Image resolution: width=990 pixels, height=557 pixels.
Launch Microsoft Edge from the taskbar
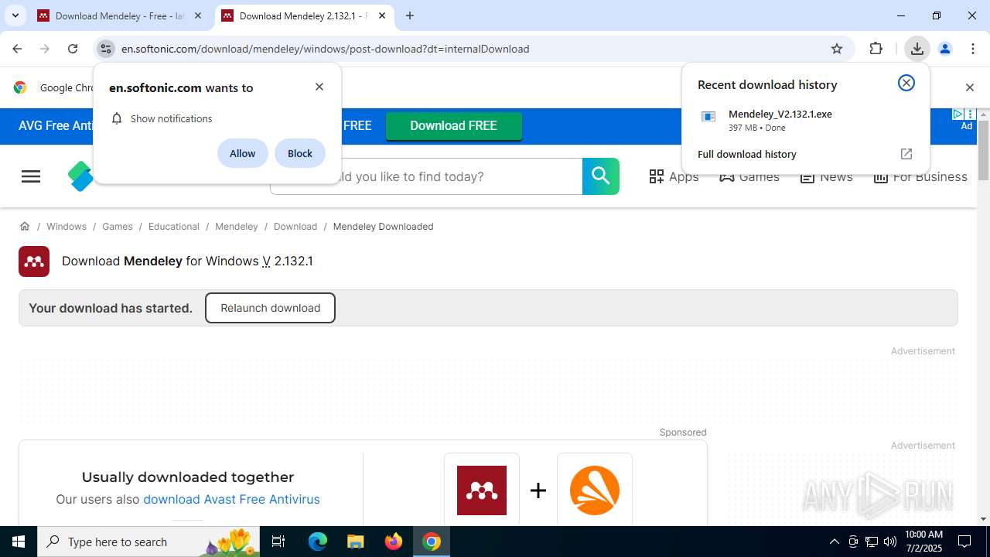coord(318,542)
